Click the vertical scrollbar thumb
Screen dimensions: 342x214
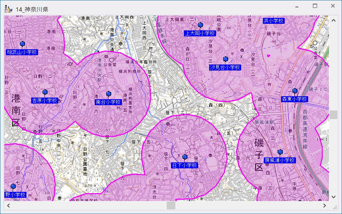click(333, 115)
